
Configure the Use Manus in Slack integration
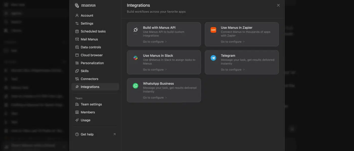(x=153, y=69)
